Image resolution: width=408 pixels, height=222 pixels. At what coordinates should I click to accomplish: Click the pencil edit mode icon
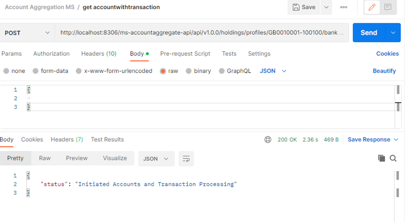(372, 7)
